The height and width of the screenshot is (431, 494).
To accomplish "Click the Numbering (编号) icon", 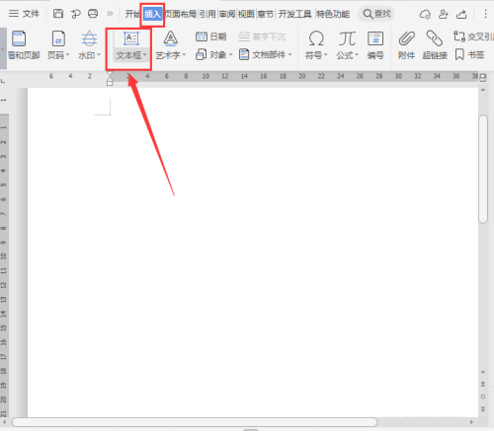I will [x=375, y=38].
